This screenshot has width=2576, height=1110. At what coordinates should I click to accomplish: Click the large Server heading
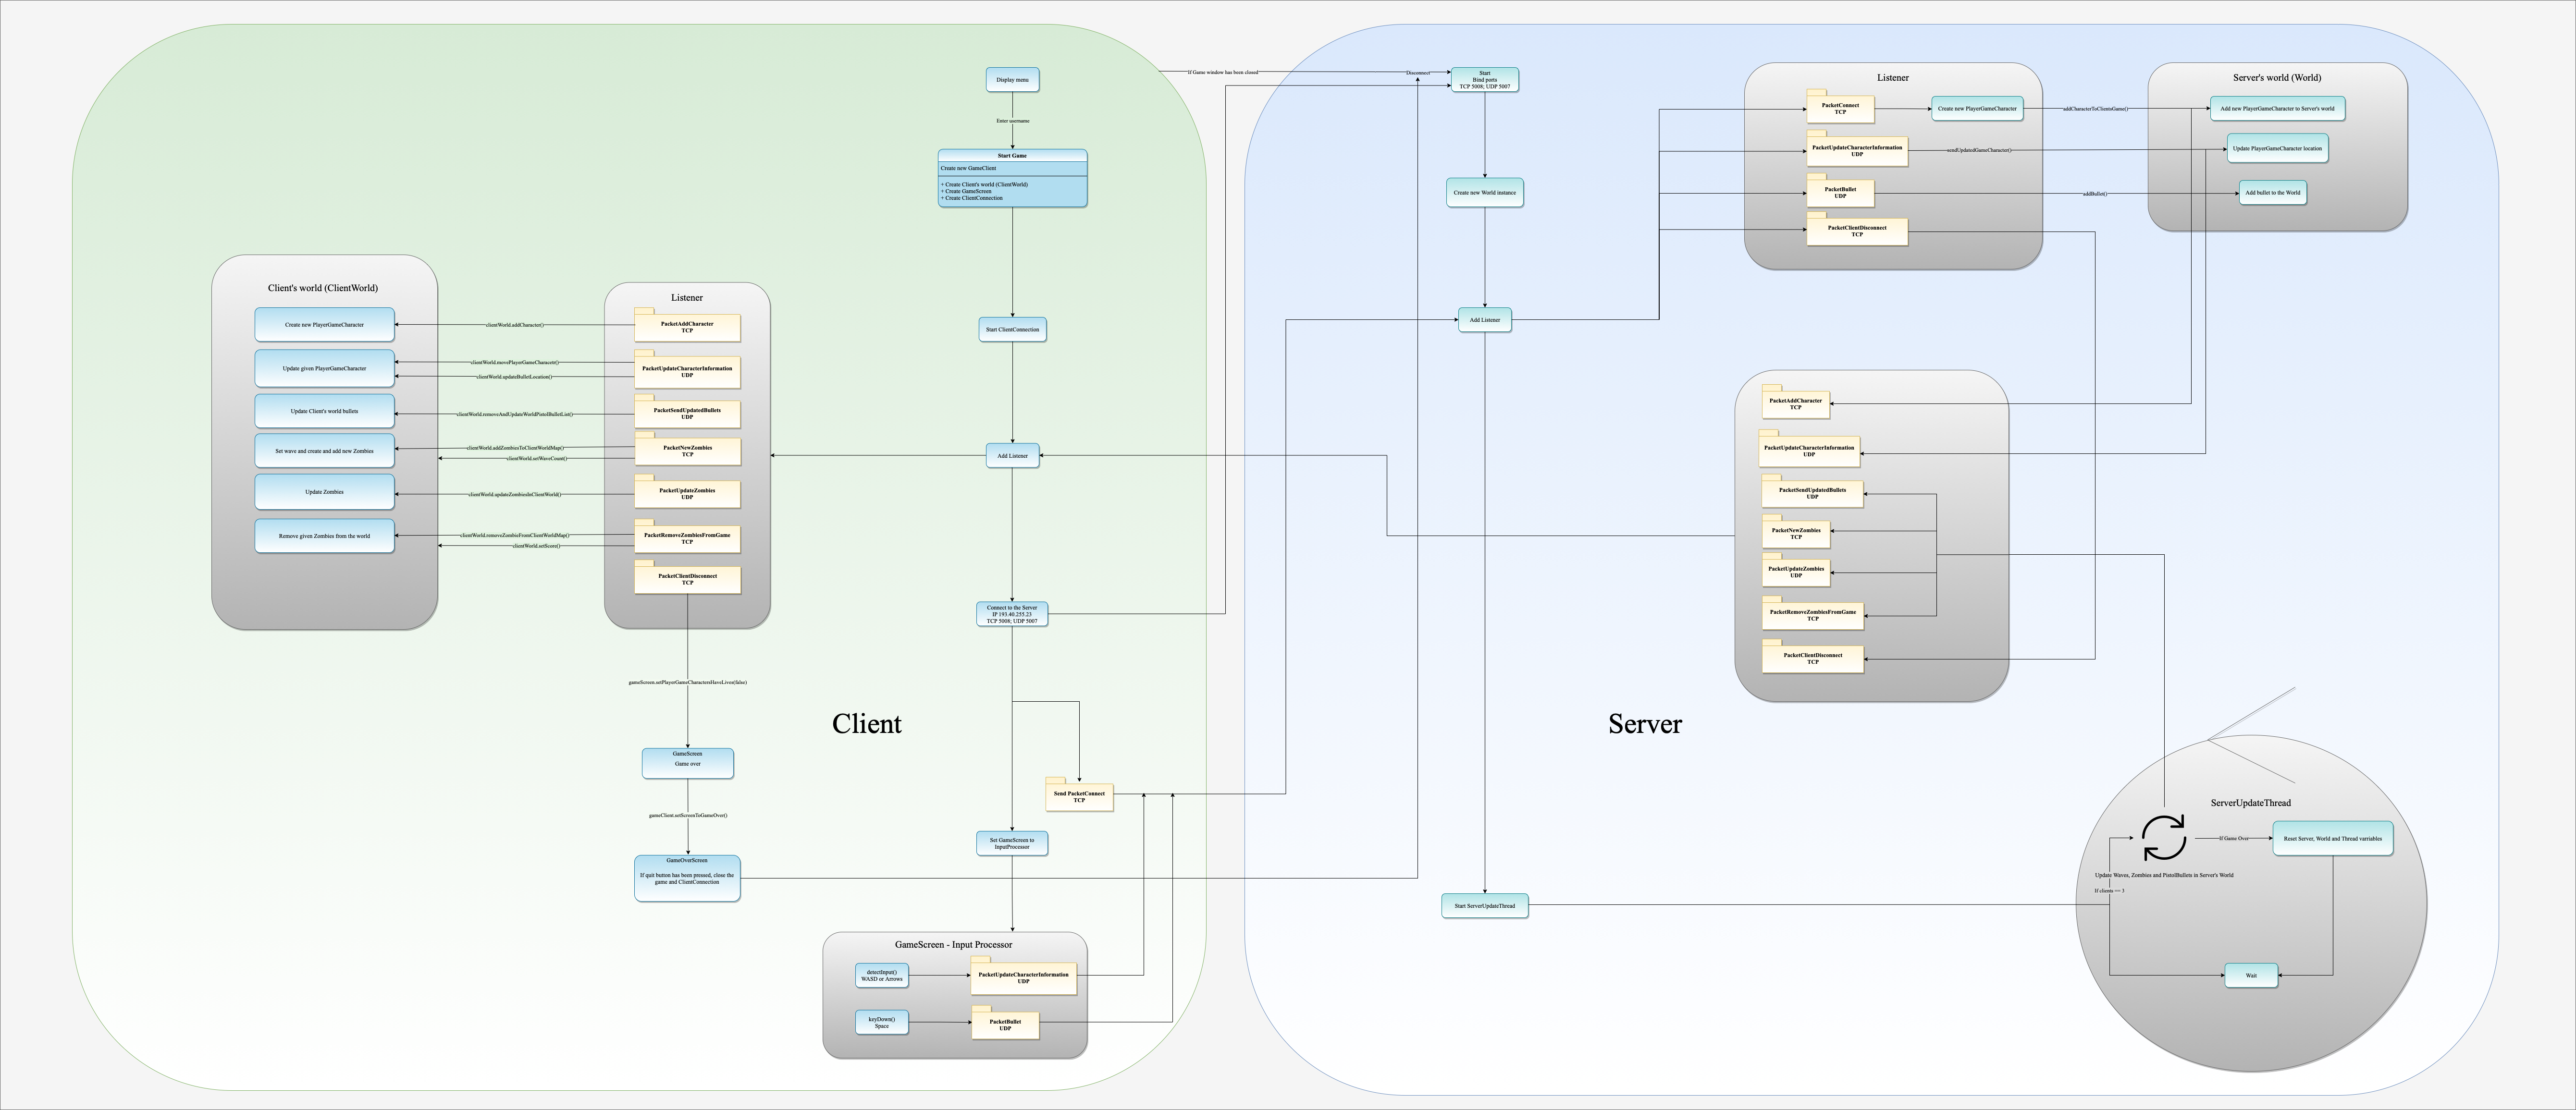(1645, 723)
